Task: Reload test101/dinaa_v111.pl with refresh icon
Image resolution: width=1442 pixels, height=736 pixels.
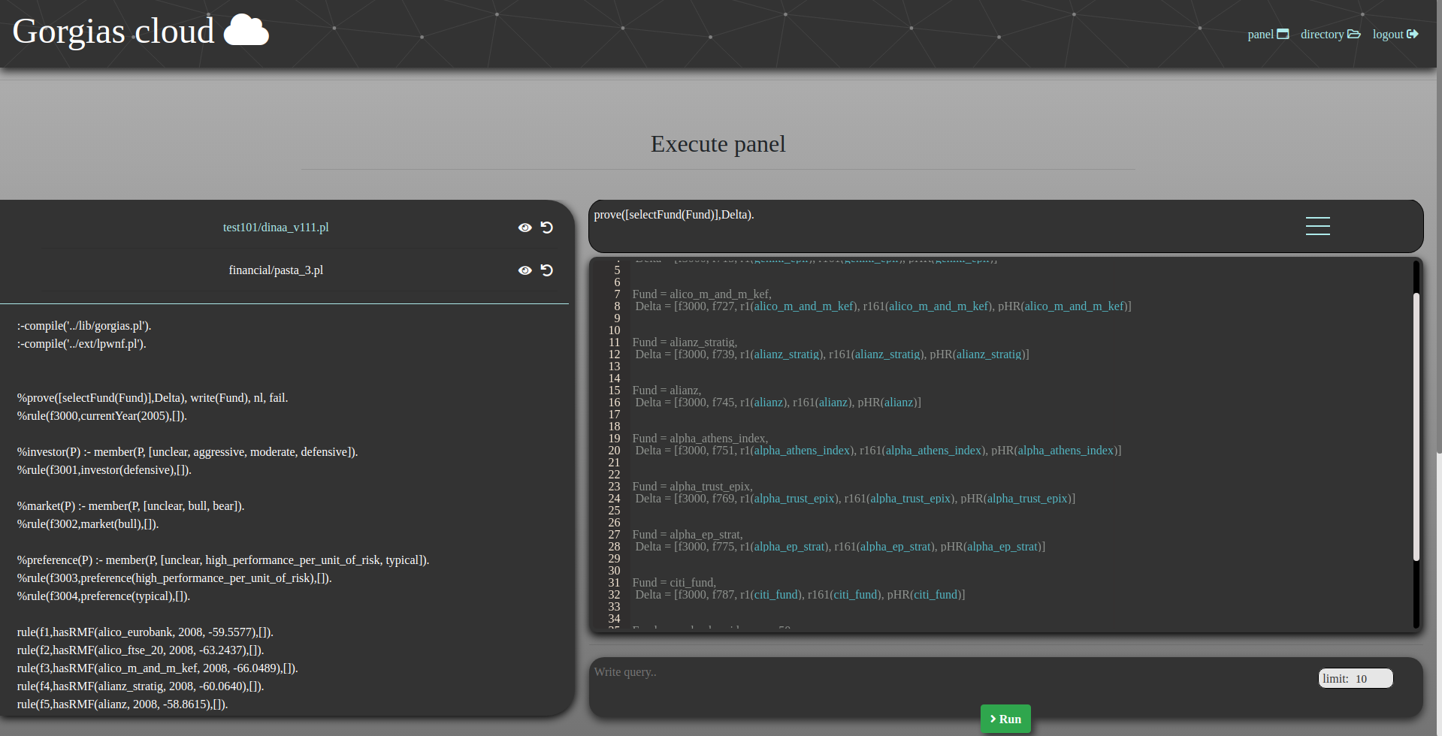Action: (x=547, y=228)
